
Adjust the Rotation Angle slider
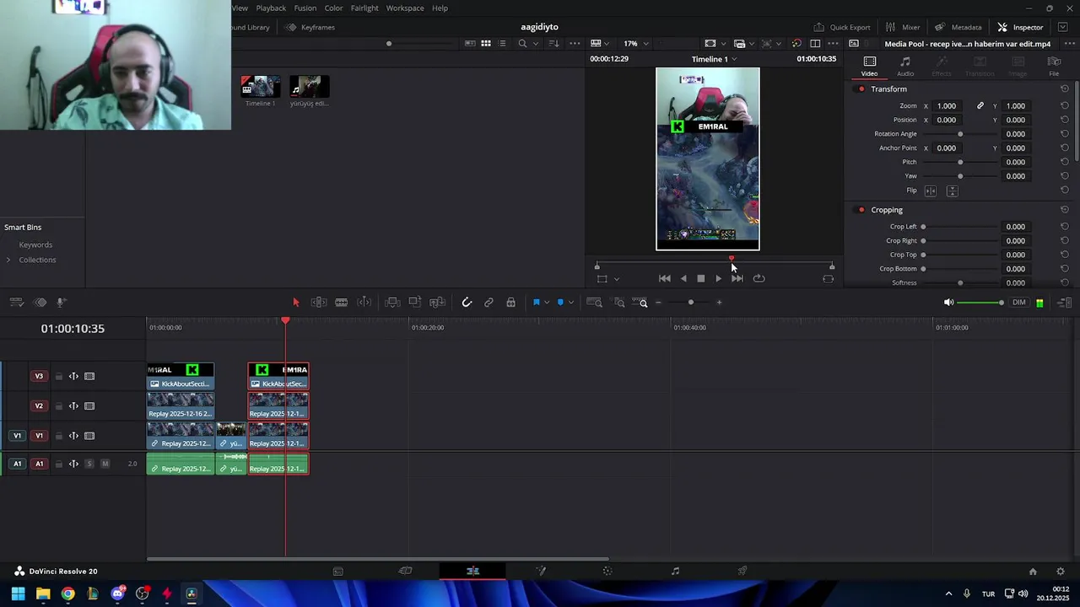pos(960,134)
